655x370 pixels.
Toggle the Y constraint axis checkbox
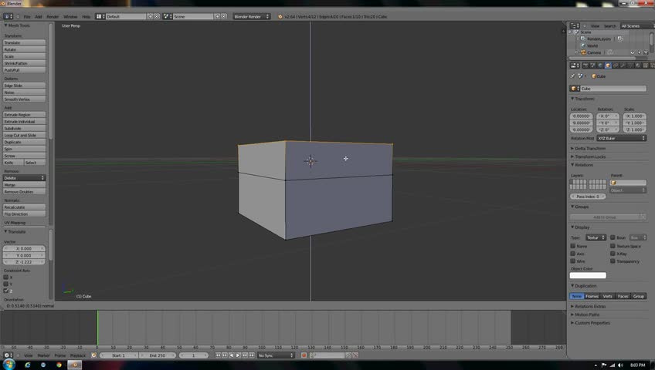(x=6, y=284)
